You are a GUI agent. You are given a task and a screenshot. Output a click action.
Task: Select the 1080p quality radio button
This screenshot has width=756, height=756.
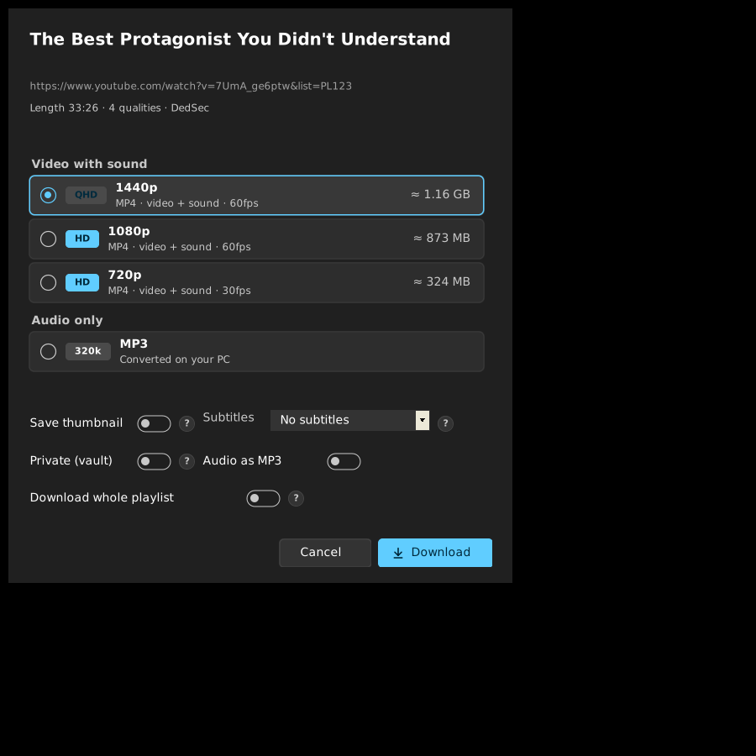pyautogui.click(x=48, y=239)
